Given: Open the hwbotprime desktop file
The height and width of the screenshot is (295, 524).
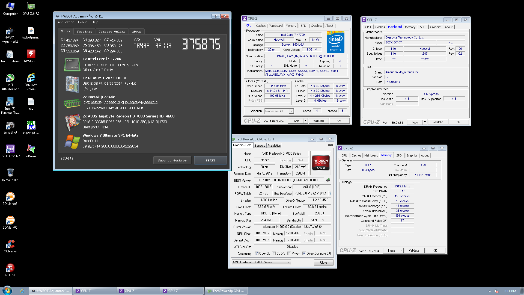Looking at the screenshot, I should [31, 33].
